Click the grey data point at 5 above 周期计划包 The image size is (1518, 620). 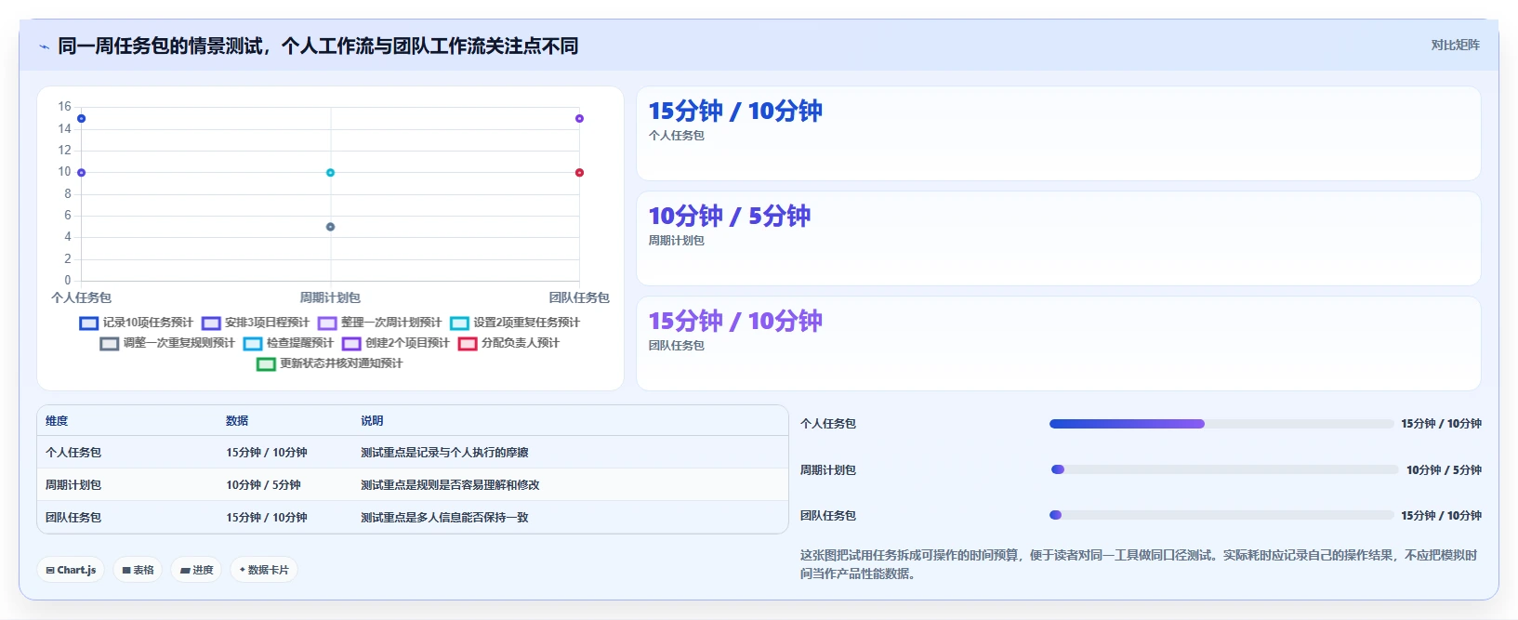click(x=330, y=227)
